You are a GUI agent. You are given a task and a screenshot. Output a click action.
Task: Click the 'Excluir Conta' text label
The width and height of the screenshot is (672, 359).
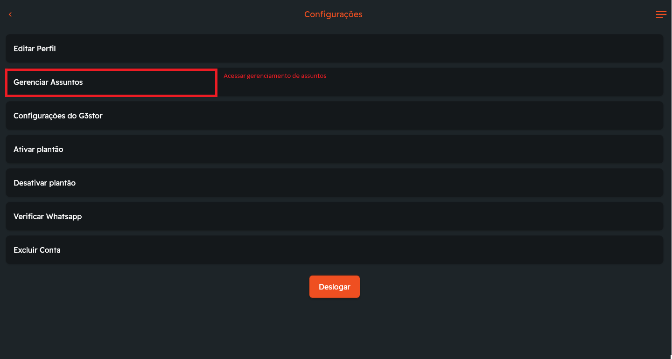pos(37,250)
